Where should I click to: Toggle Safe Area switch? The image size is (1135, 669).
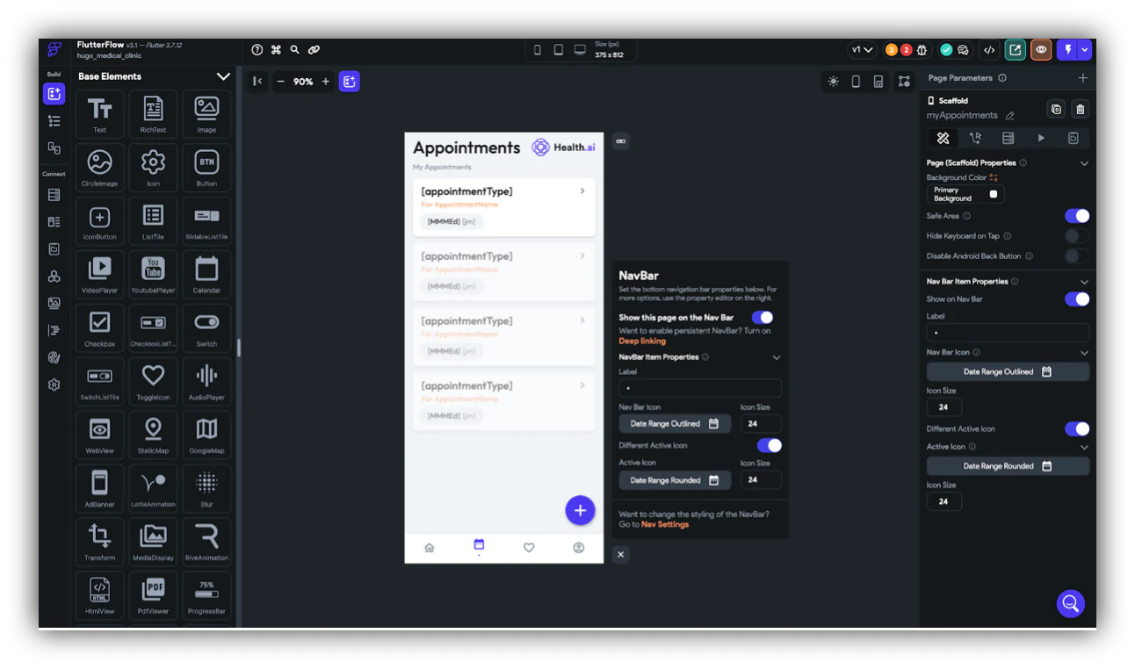coord(1077,216)
